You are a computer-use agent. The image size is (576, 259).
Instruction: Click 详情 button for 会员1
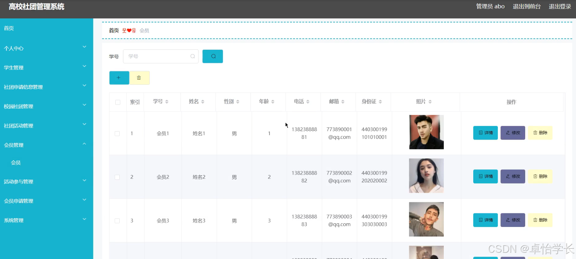(x=485, y=133)
